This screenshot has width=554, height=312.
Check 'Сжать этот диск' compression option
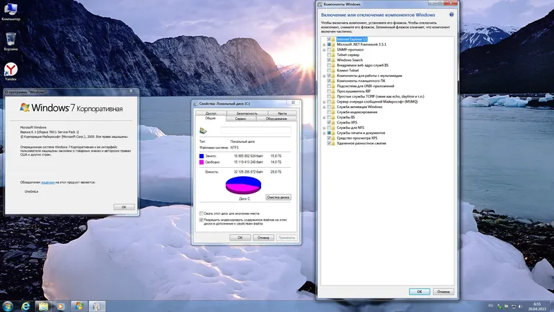(202, 214)
